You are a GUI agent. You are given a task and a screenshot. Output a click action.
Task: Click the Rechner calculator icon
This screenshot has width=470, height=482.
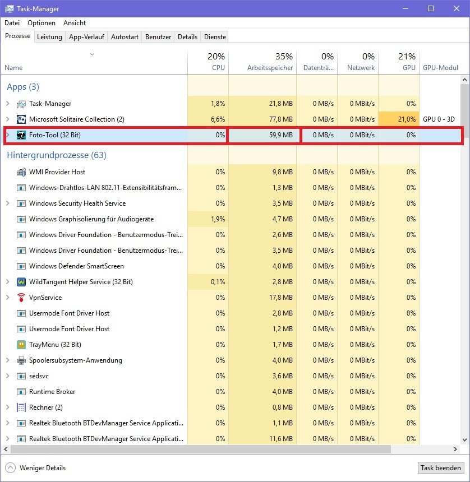point(21,407)
